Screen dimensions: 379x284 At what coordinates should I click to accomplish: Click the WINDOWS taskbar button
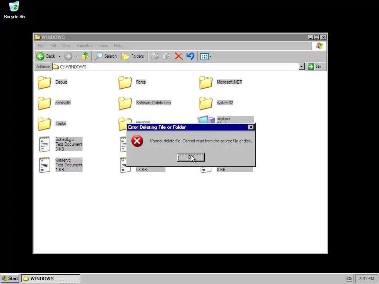tap(50, 278)
